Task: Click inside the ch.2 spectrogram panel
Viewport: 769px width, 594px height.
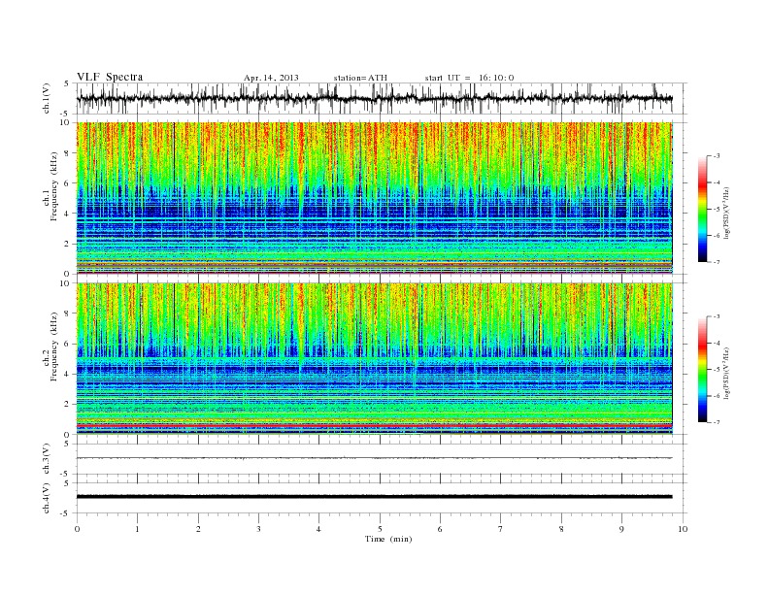Action: coord(374,358)
